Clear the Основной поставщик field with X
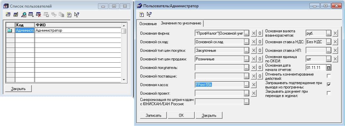The image size is (345, 126). pyautogui.click(x=254, y=76)
